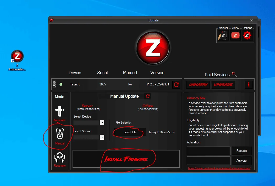Open the zautomotive unmarry-key link
The height and width of the screenshot is (186, 275).
(219, 168)
